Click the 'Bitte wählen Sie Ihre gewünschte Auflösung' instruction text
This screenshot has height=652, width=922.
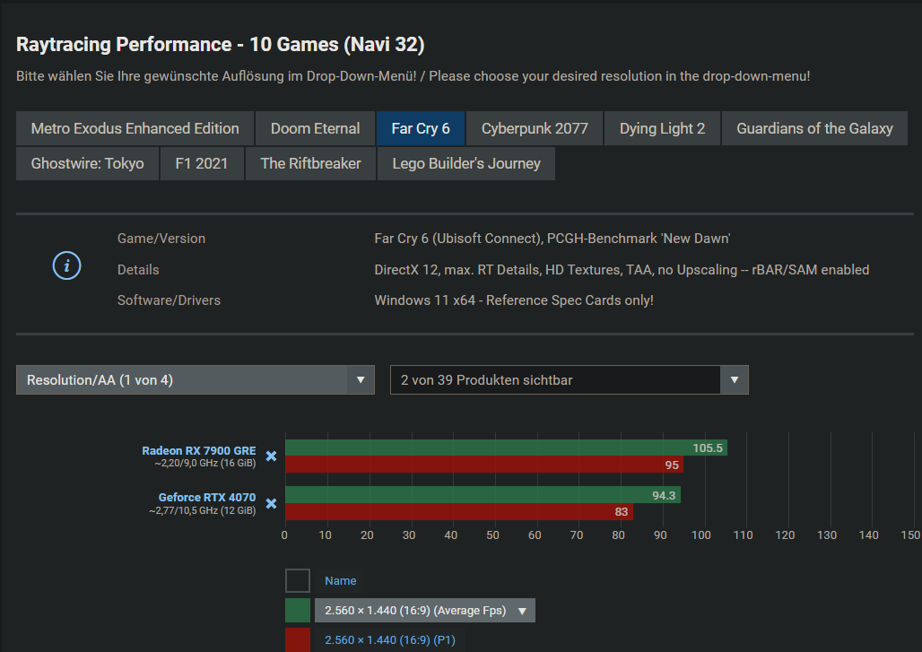click(x=216, y=76)
